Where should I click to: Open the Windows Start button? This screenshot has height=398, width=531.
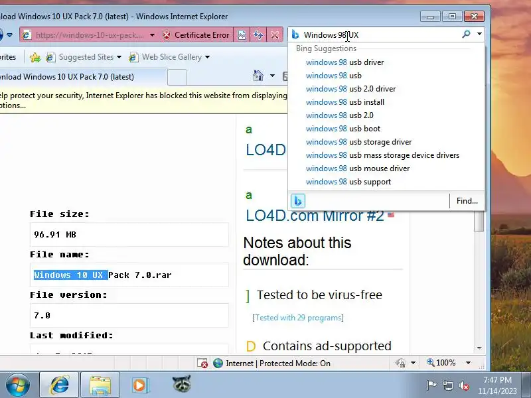pyautogui.click(x=17, y=385)
